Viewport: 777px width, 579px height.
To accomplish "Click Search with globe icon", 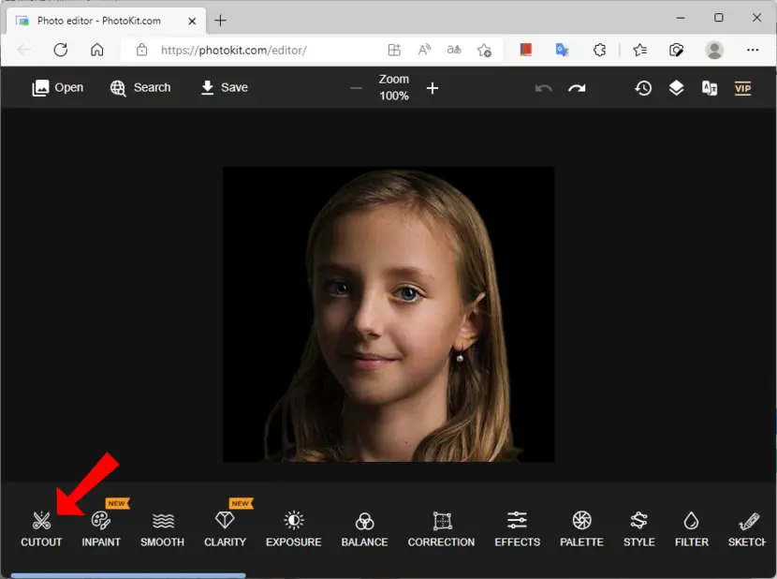I will 140,88.
